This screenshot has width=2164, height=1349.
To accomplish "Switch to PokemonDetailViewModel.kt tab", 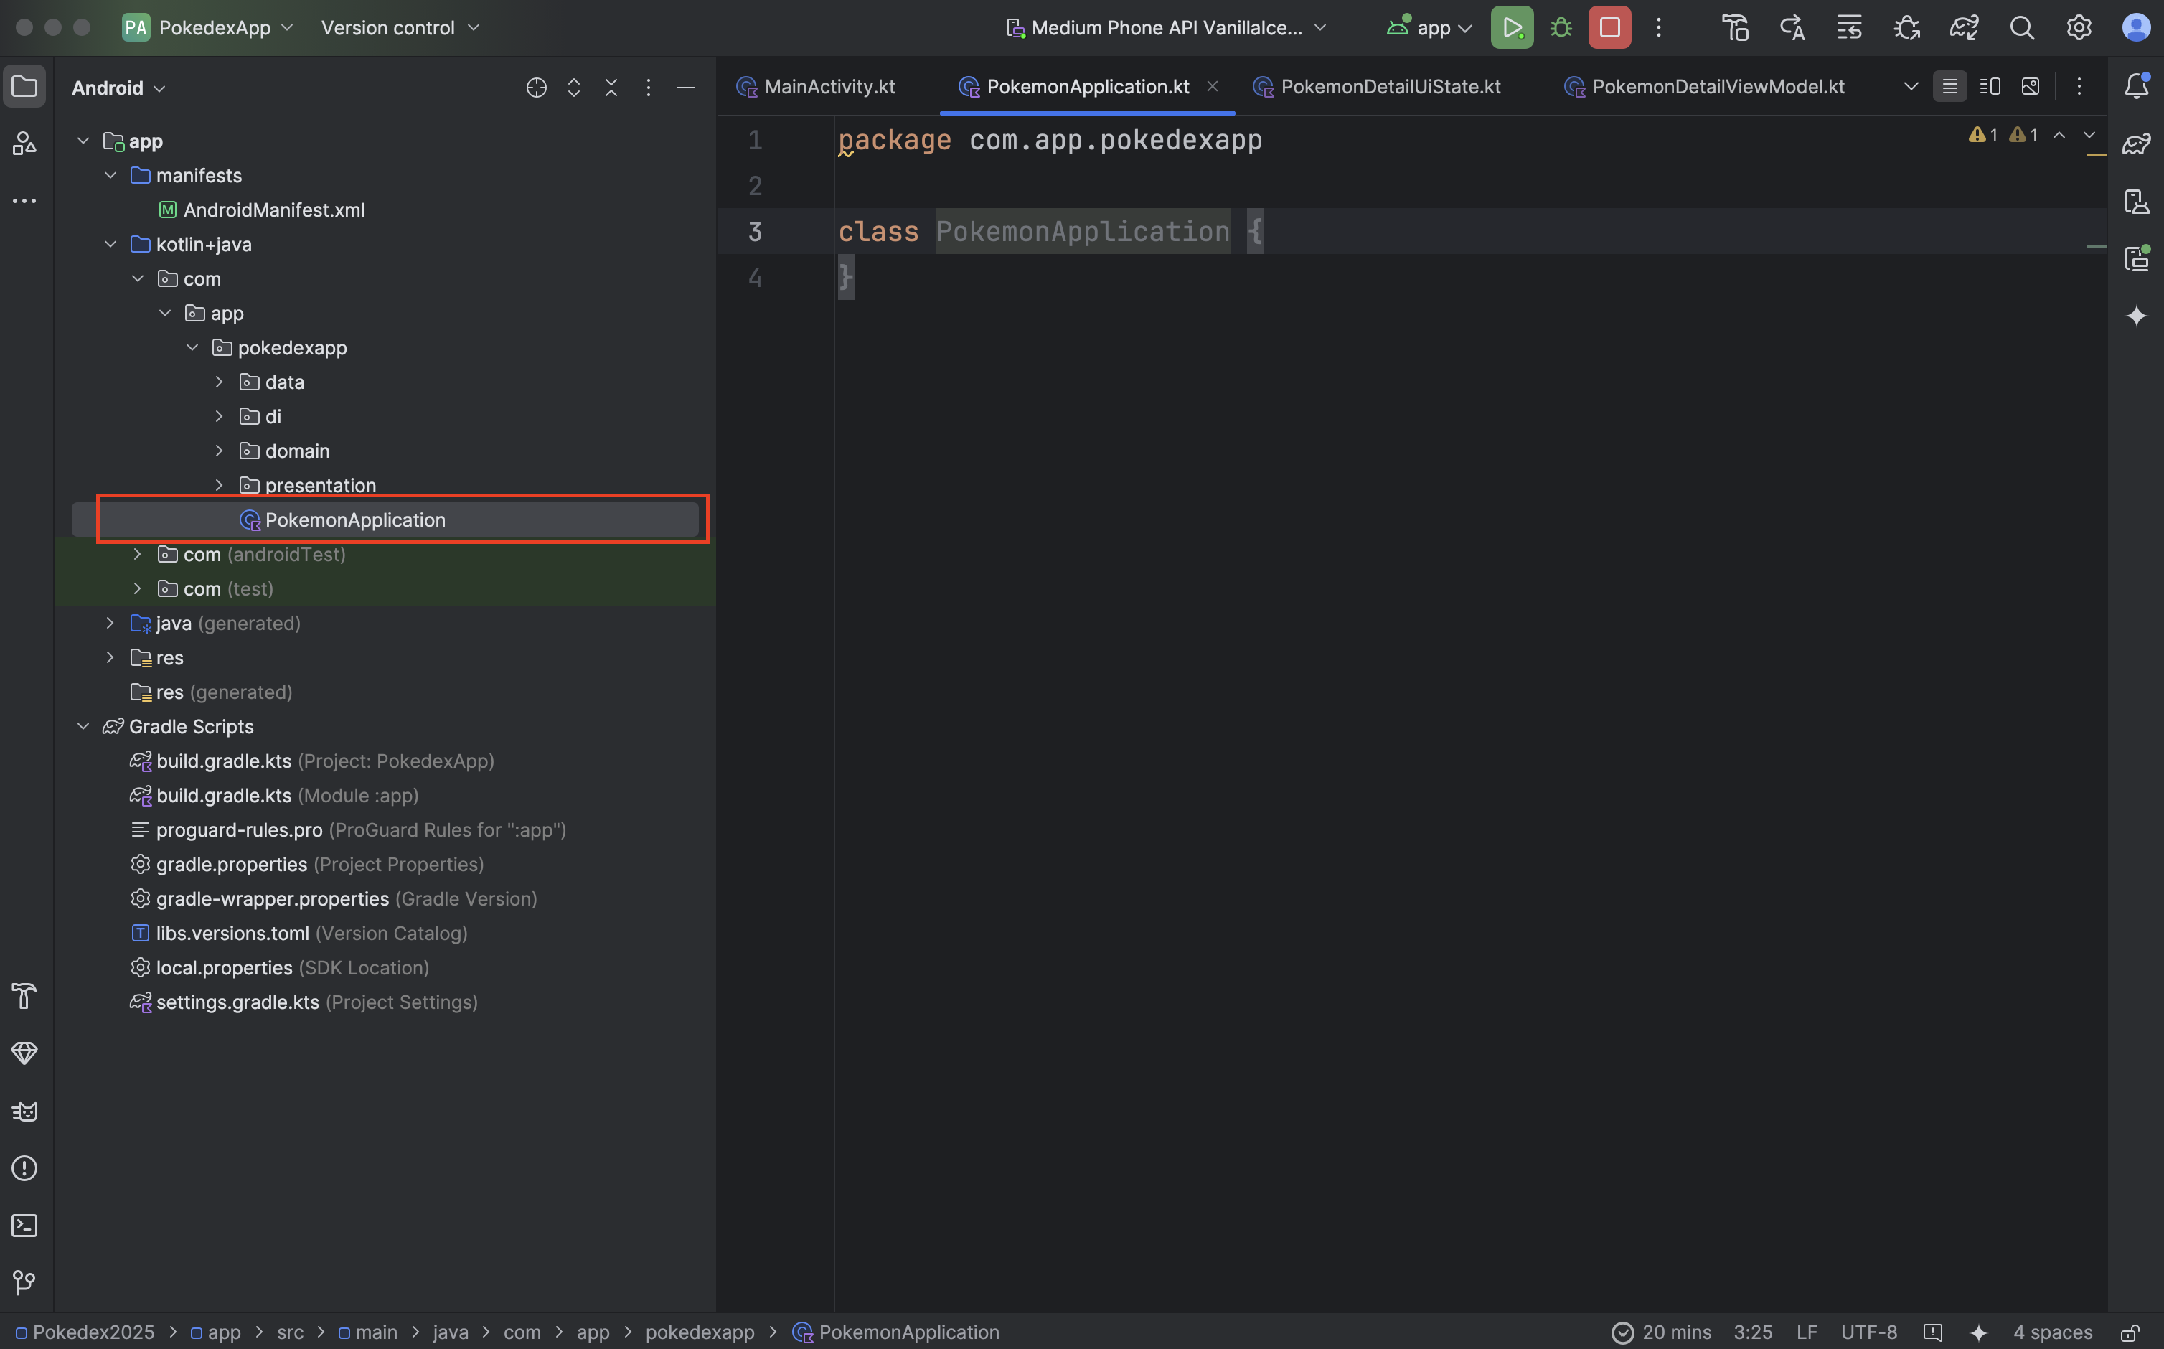I will 1717,87.
